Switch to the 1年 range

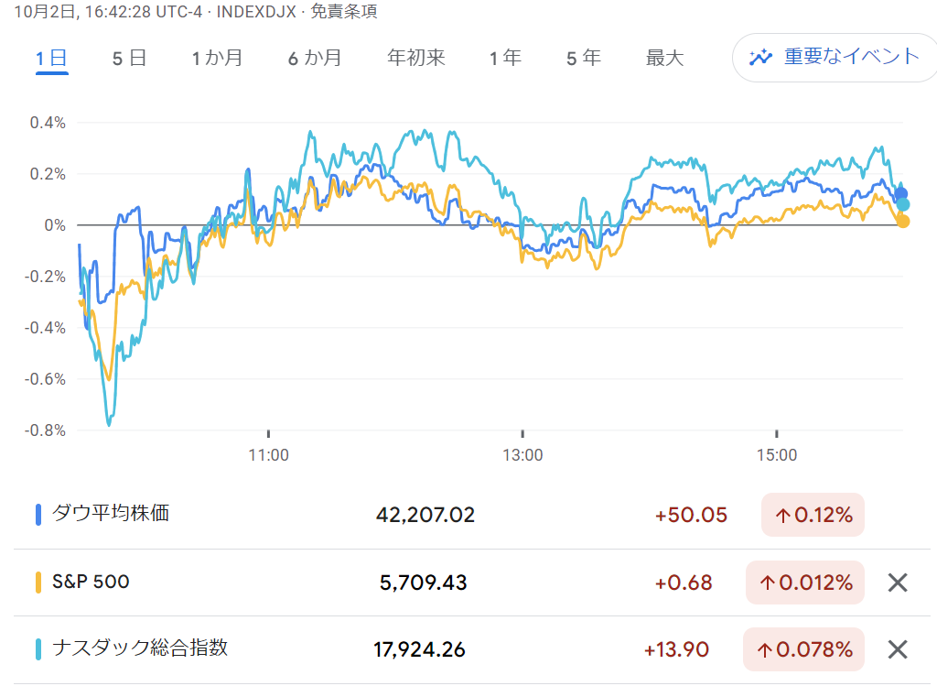pos(505,58)
